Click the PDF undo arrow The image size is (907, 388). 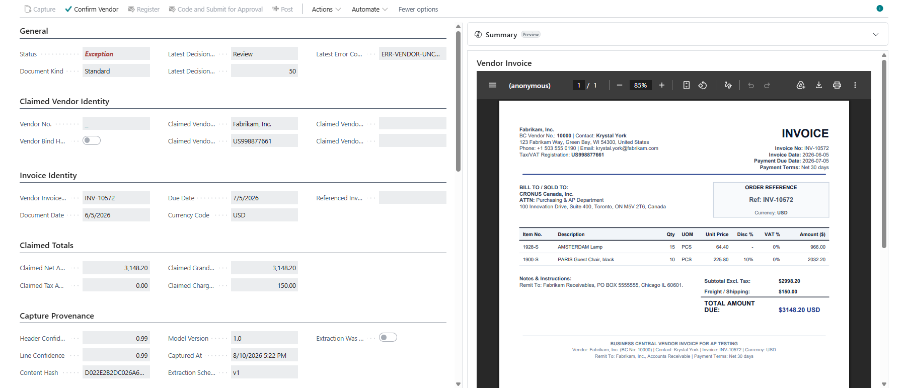(751, 86)
